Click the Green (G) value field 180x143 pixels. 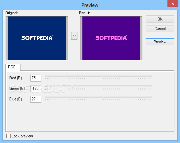click(x=36, y=89)
